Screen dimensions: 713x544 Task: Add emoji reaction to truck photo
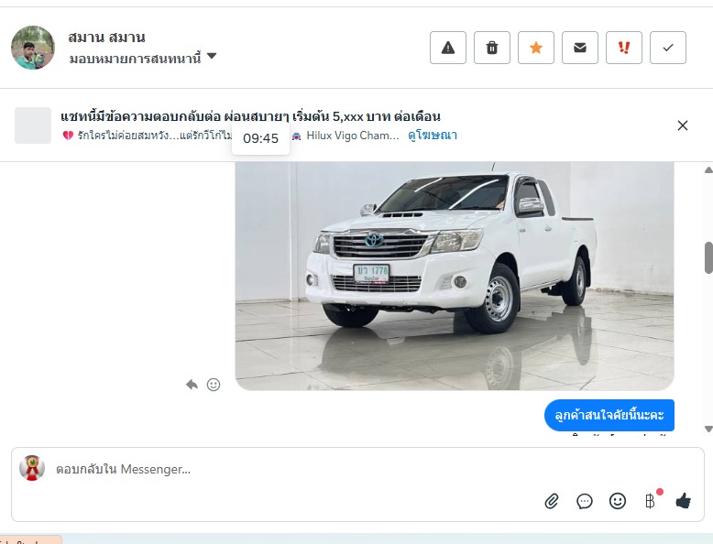tap(214, 385)
